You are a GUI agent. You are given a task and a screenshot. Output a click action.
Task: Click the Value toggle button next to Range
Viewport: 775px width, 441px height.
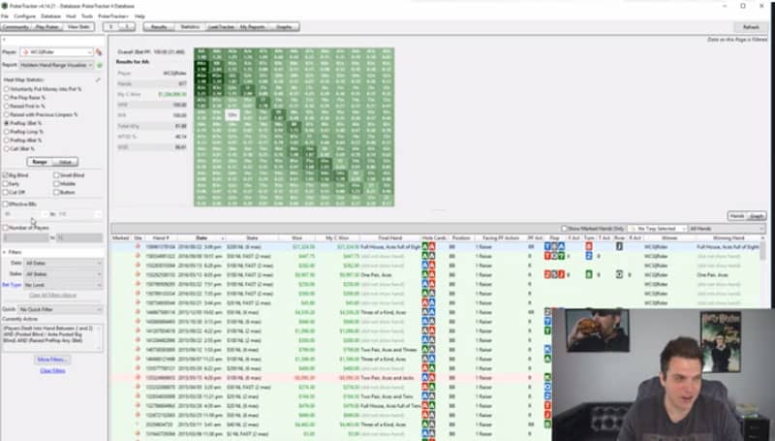tap(65, 162)
